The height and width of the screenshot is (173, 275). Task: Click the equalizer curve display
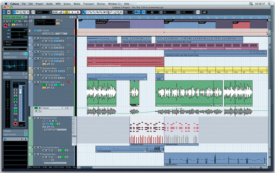[x=15, y=65]
